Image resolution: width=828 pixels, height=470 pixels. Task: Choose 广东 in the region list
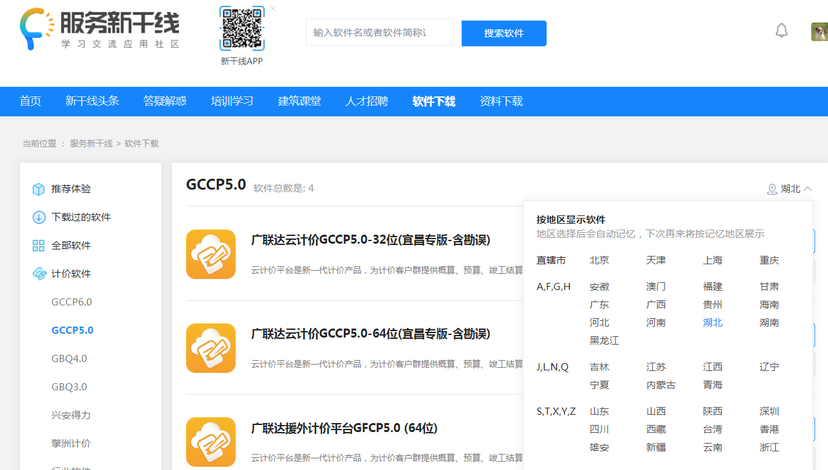[x=599, y=305]
